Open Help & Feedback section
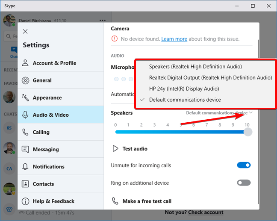277x221 pixels. (x=61, y=201)
